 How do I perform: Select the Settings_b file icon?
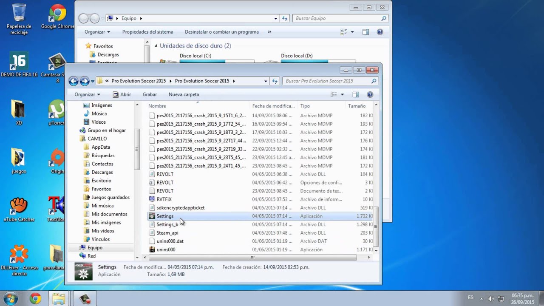pyautogui.click(x=152, y=224)
